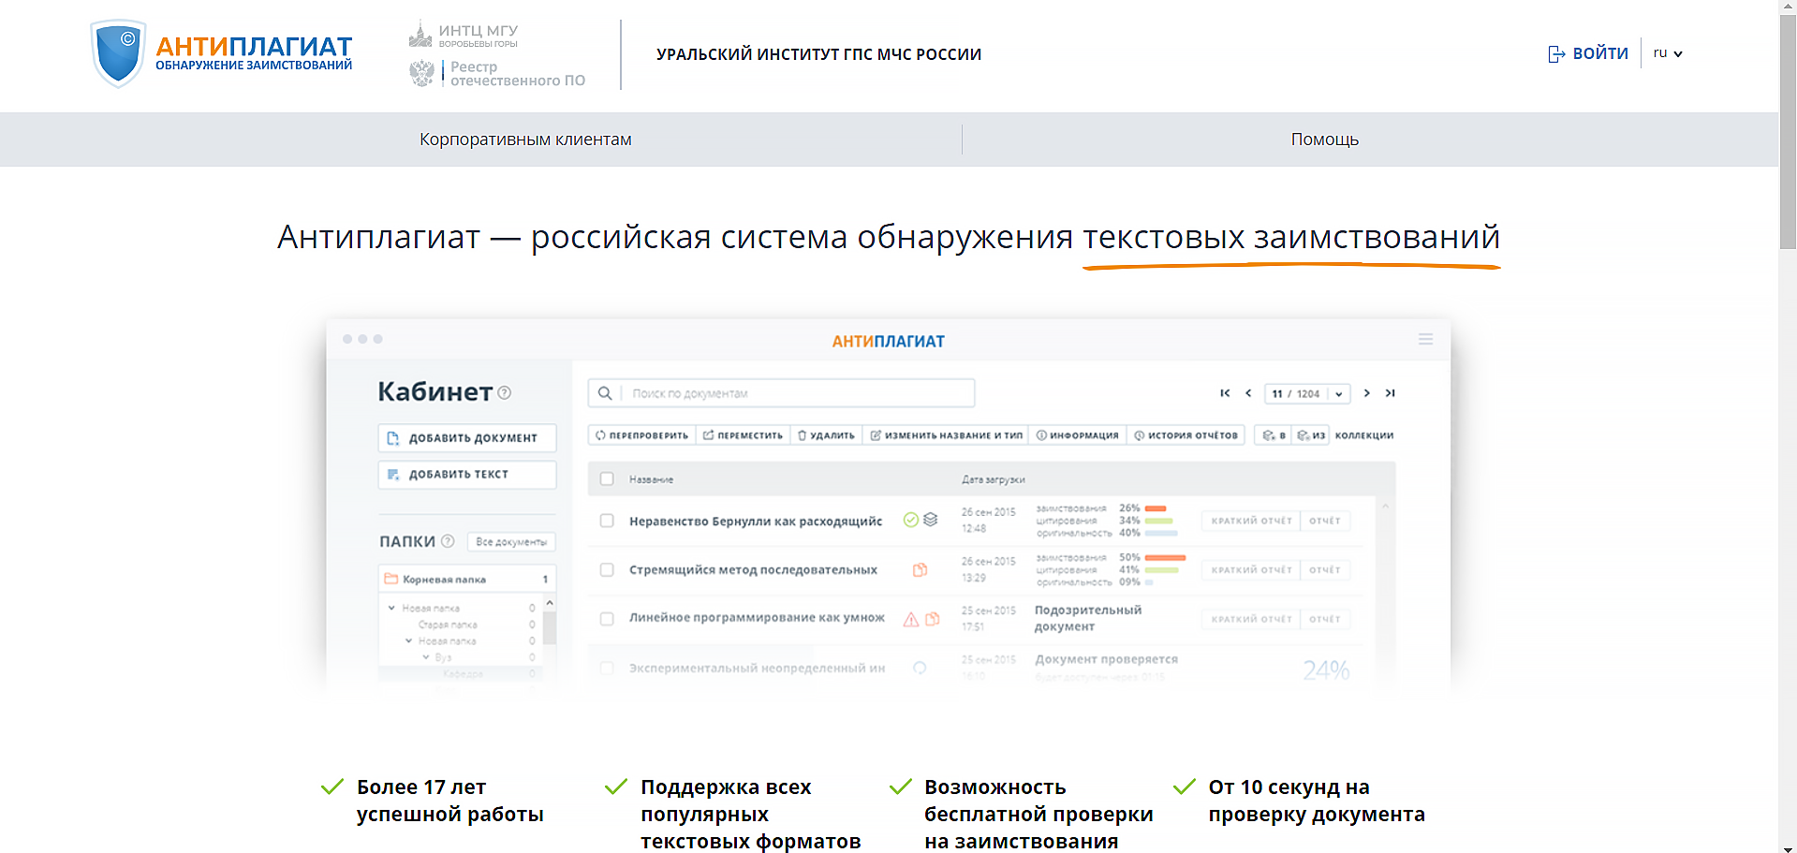Image resolution: width=1797 pixels, height=853 pixels.
Task: Open the ИНТЦ МГУ Воробьевы горы logo link
Action: (x=464, y=35)
